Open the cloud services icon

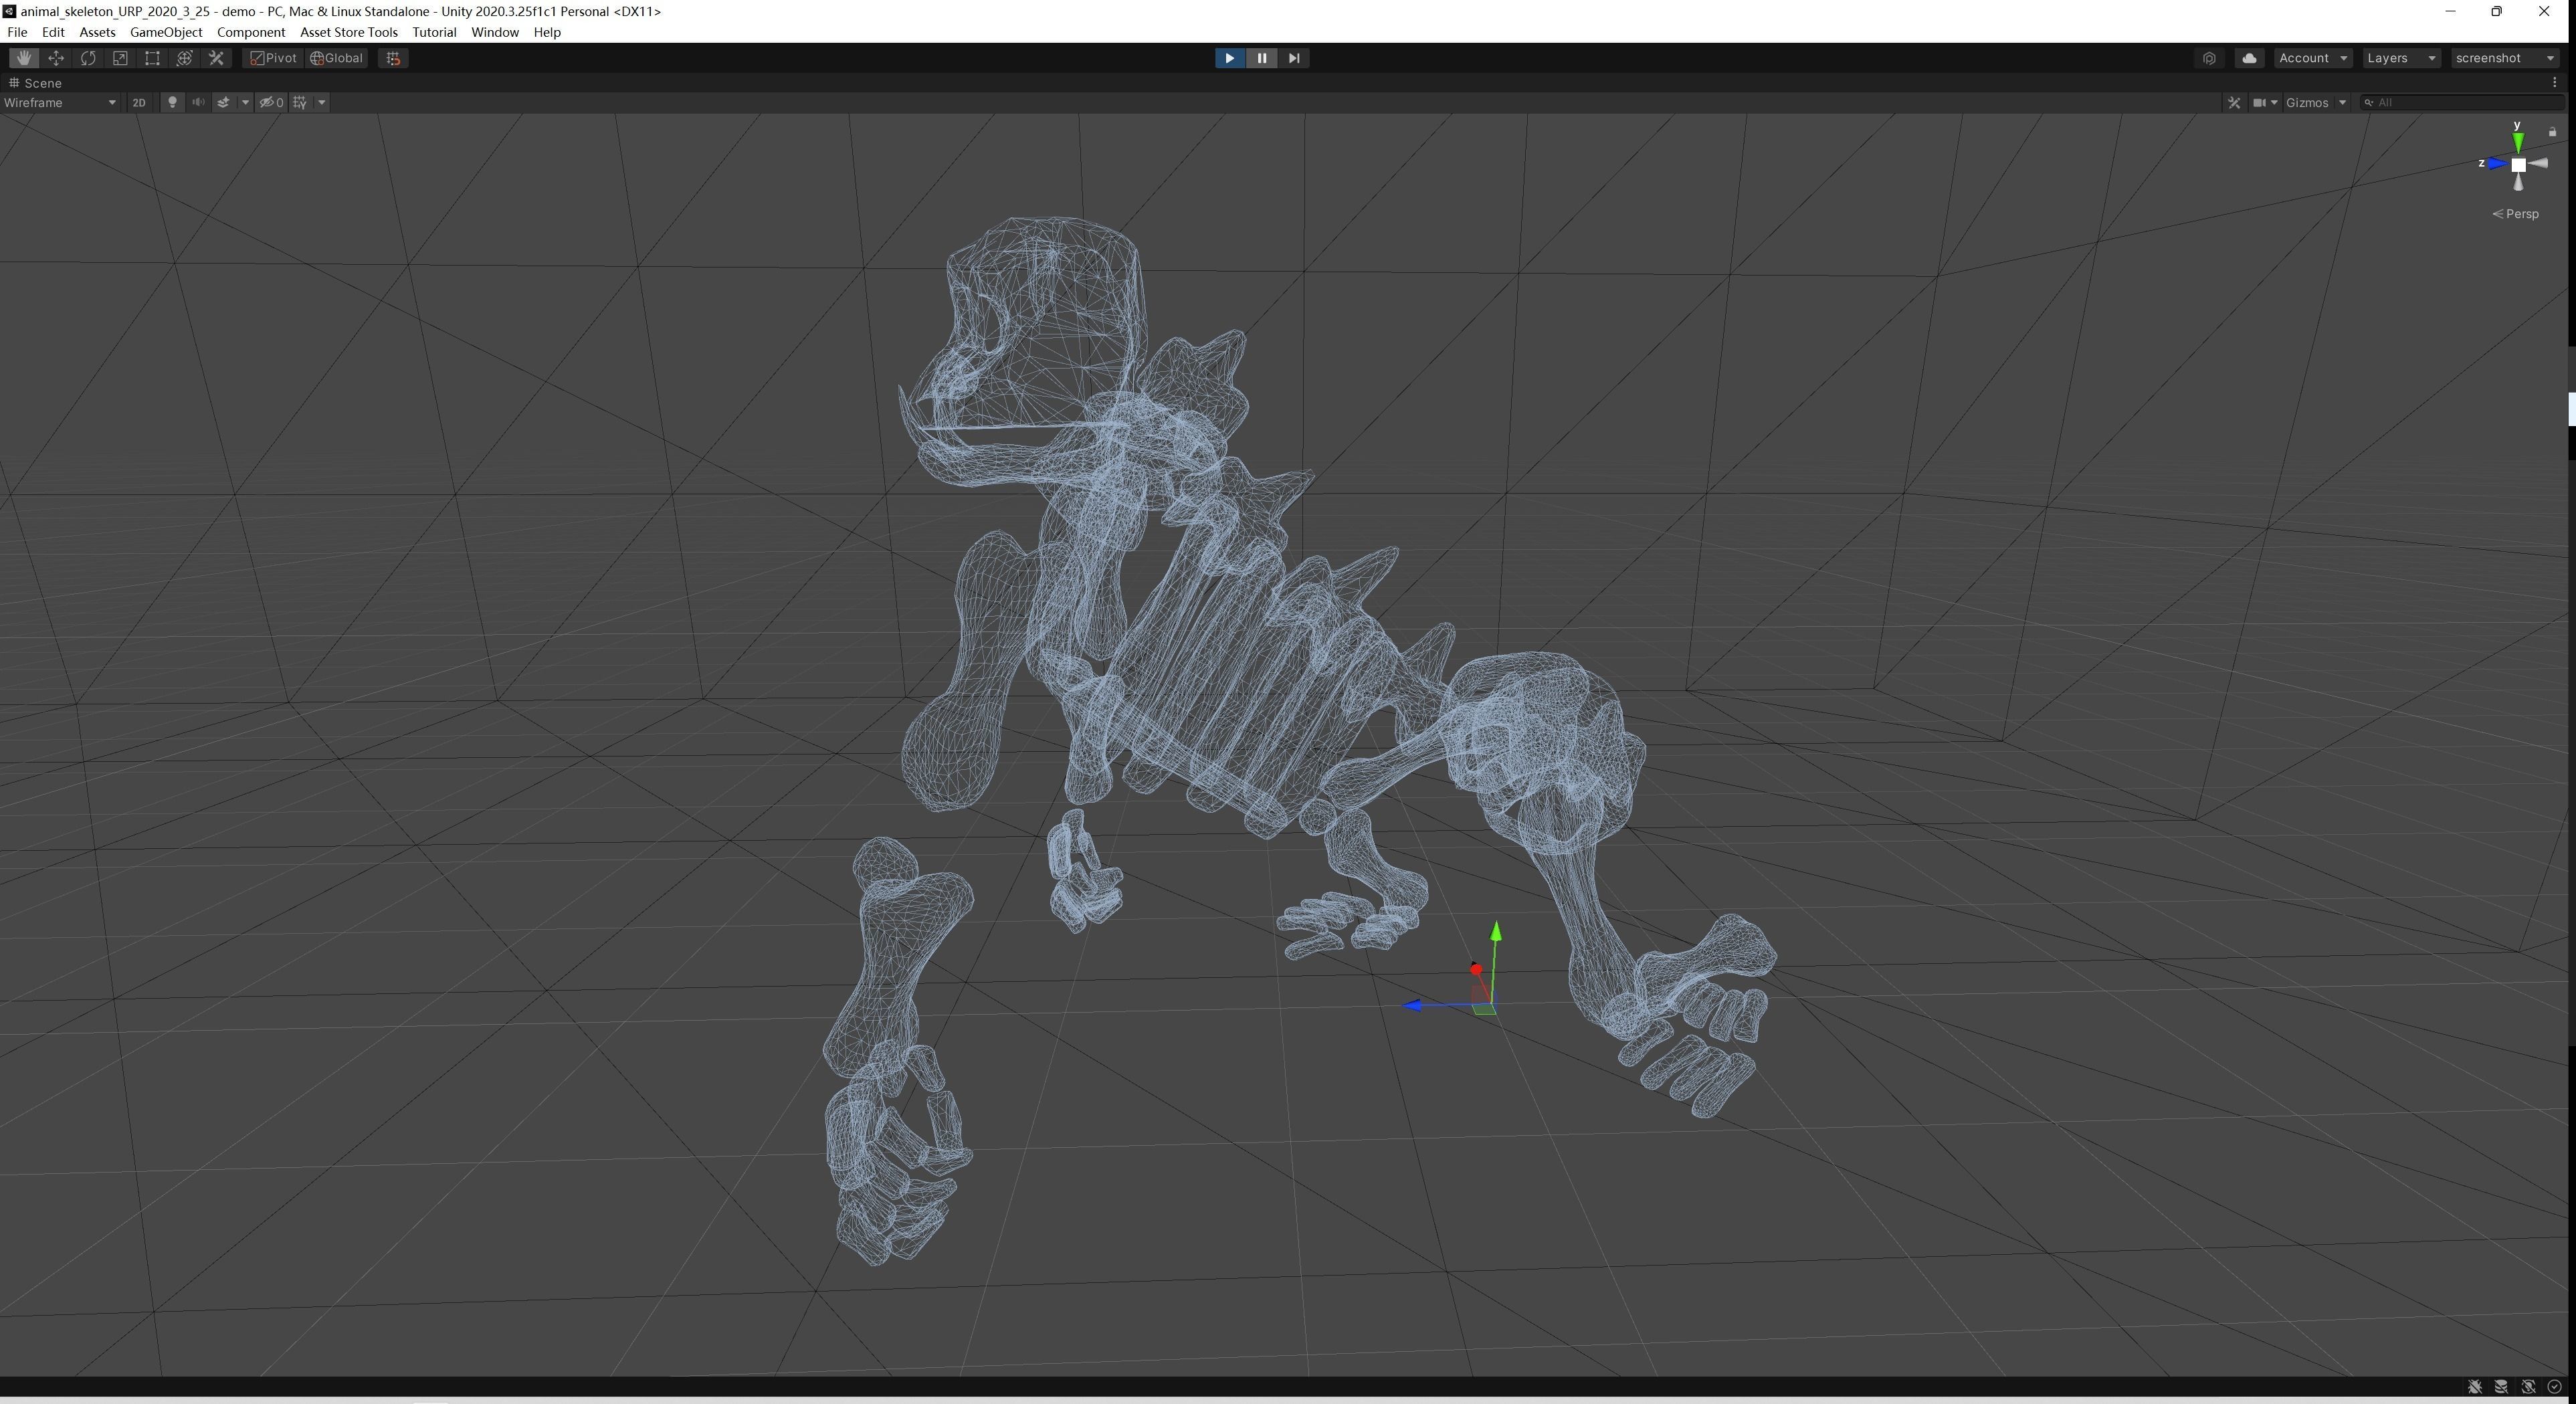pyautogui.click(x=2249, y=58)
